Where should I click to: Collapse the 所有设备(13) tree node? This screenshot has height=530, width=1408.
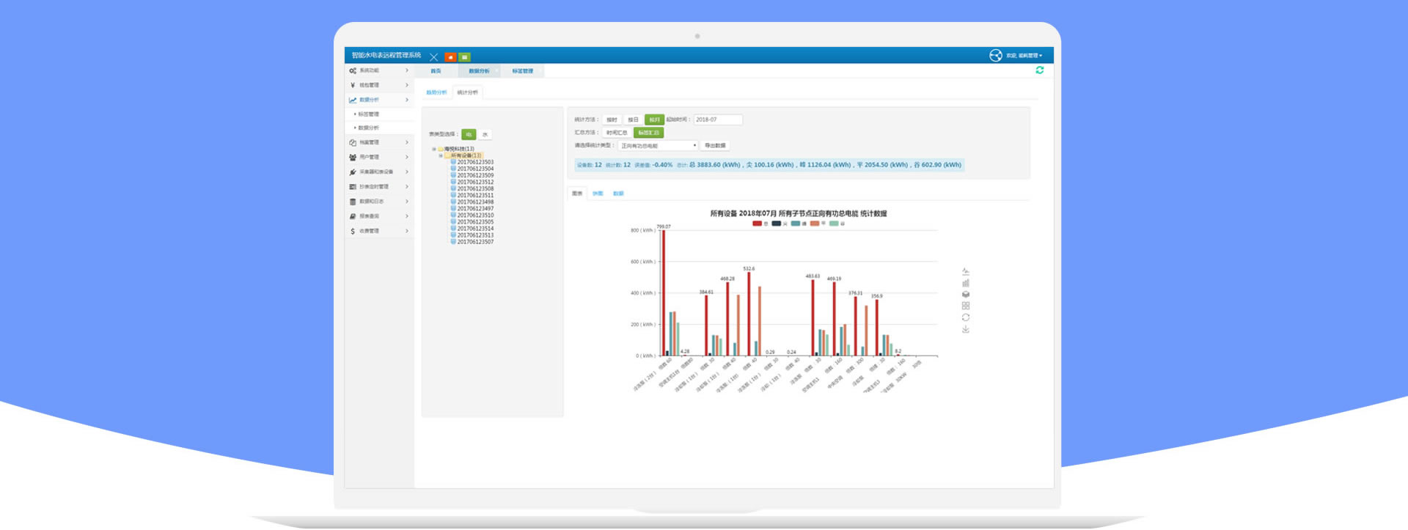pyautogui.click(x=441, y=155)
